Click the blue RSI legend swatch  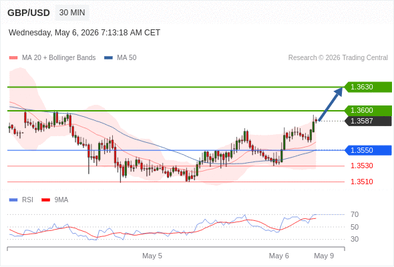coord(13,200)
